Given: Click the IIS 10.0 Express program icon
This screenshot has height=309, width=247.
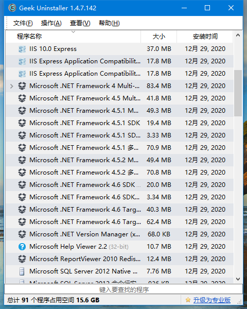Looking at the screenshot, I should coord(22,49).
